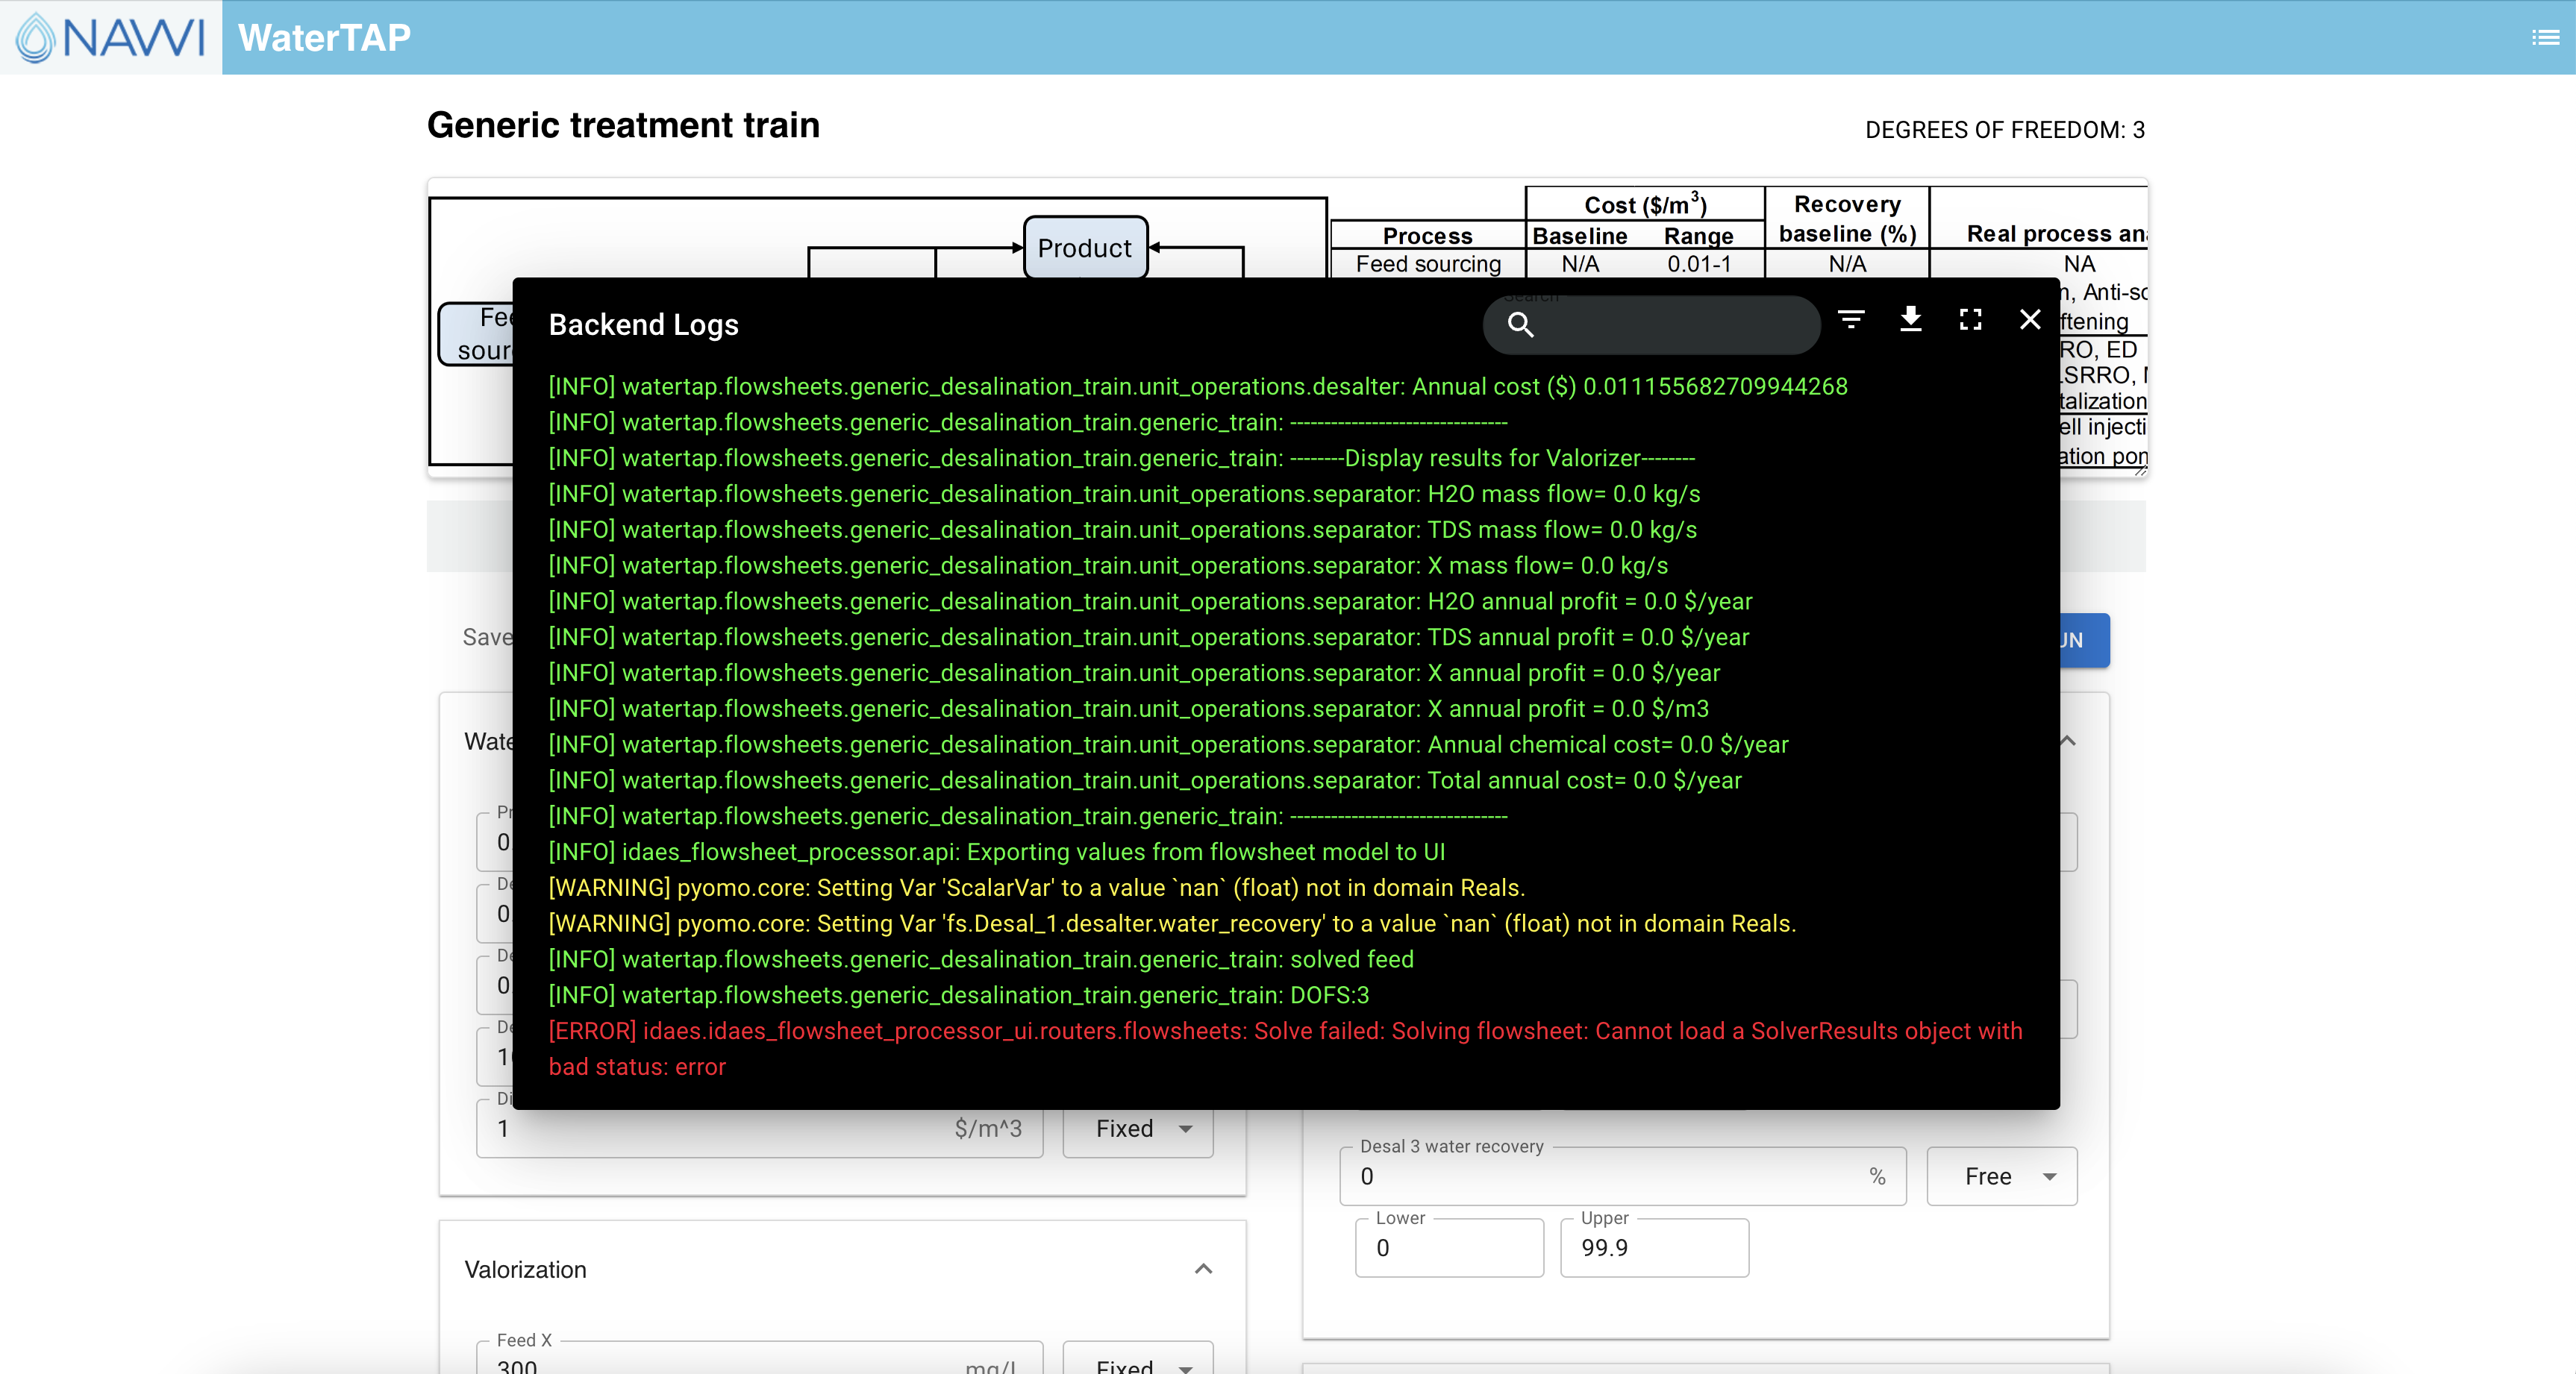Click the Product box in the diagram
This screenshot has height=1374, width=2576.
point(1085,248)
